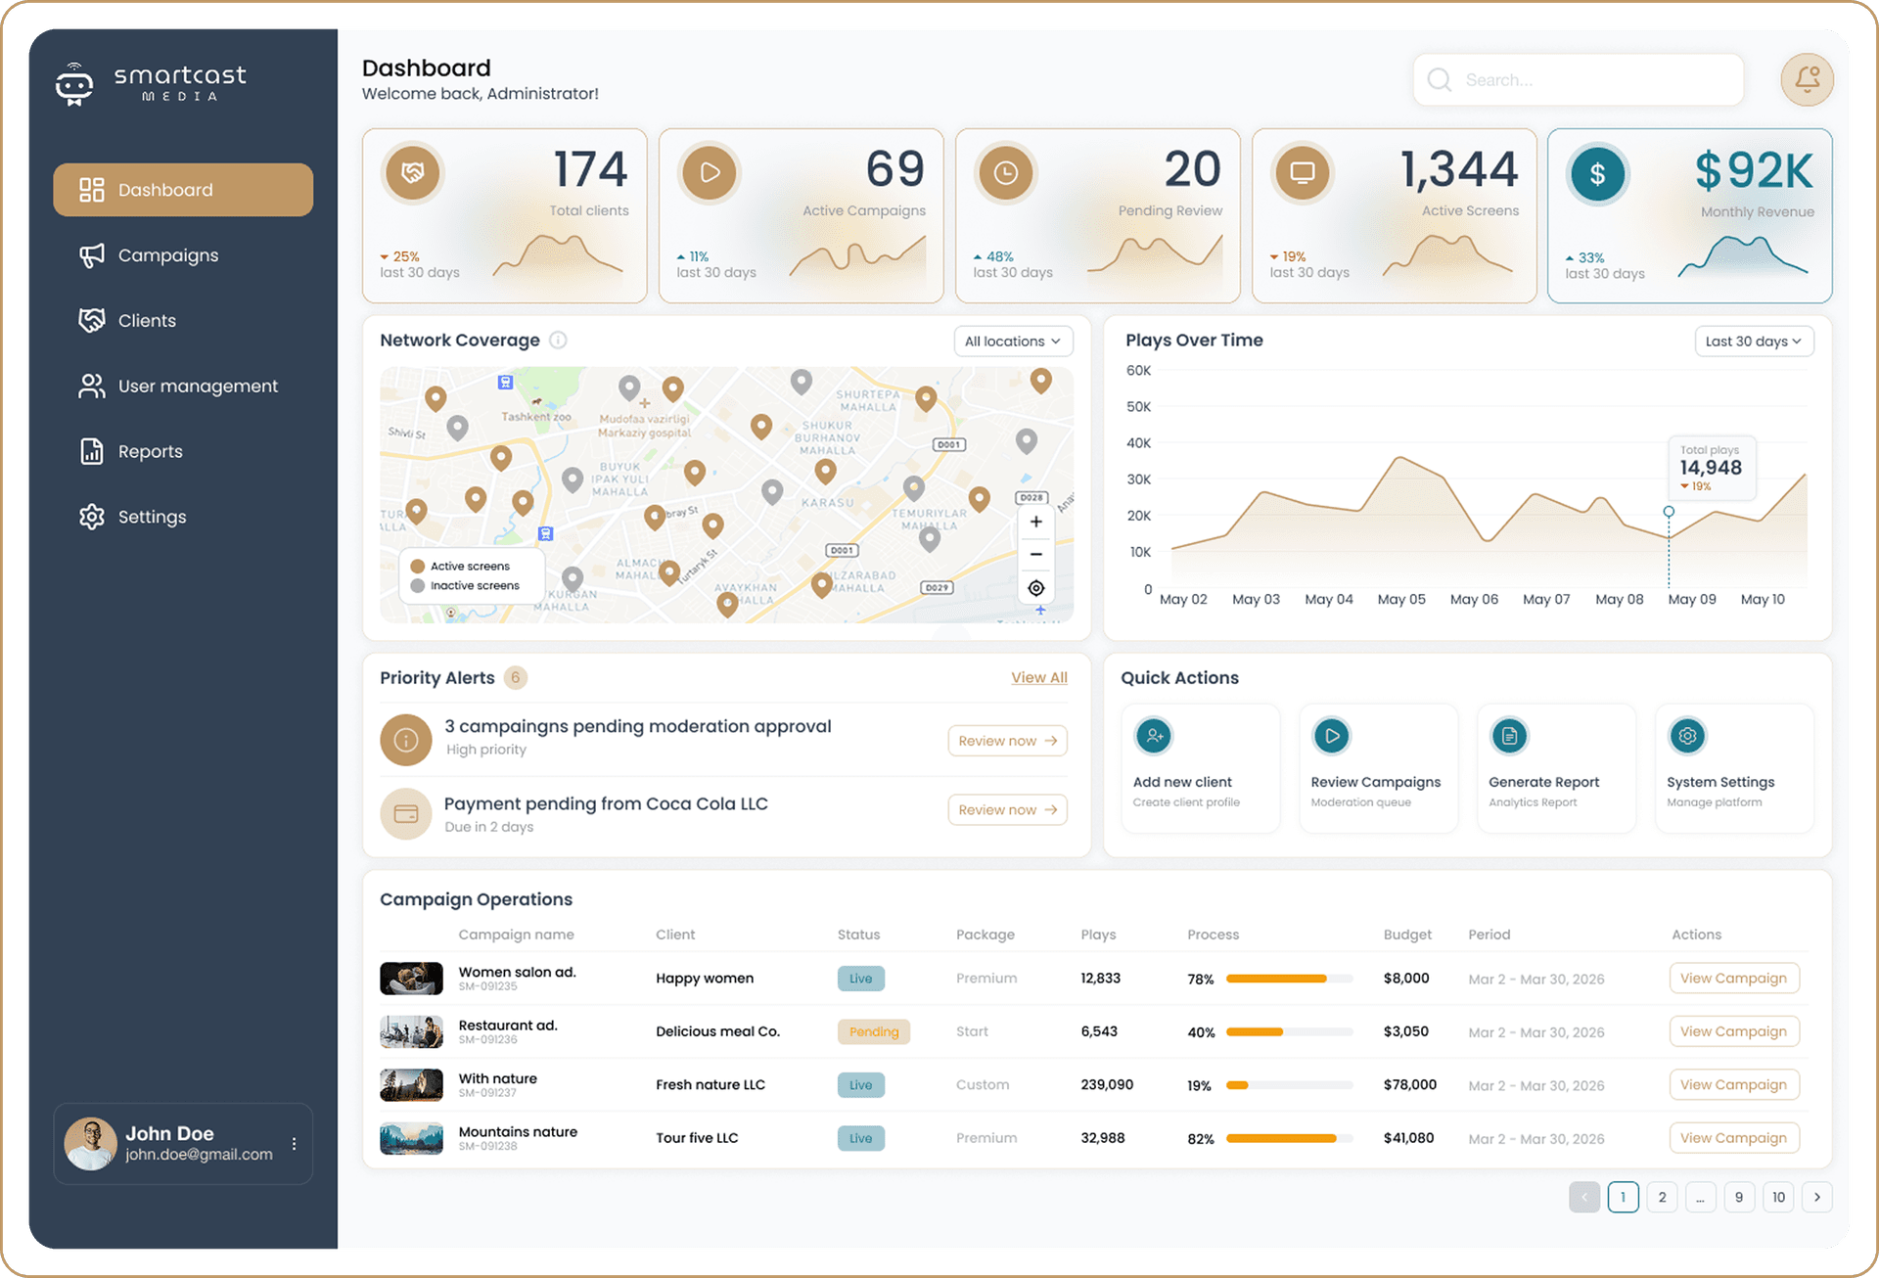Click the With nature thumbnail
This screenshot has height=1278, width=1879.
pos(411,1084)
